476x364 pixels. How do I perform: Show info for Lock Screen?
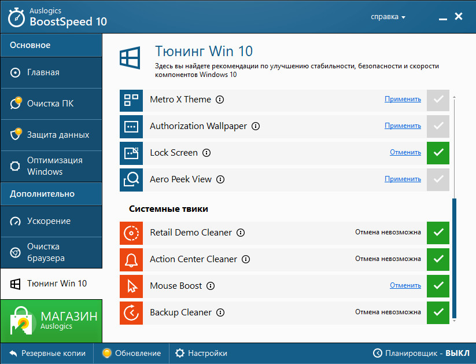tap(206, 153)
